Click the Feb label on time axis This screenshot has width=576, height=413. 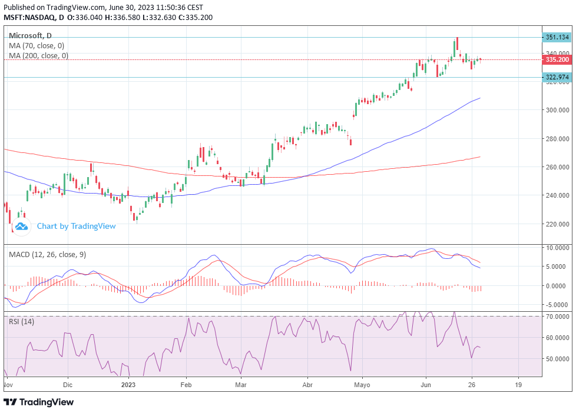tap(186, 385)
